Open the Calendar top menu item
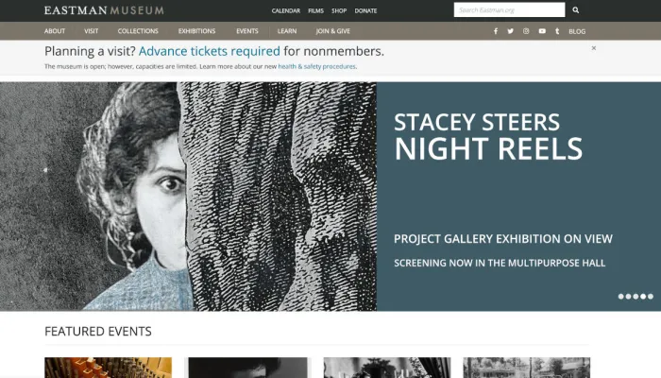 285,10
